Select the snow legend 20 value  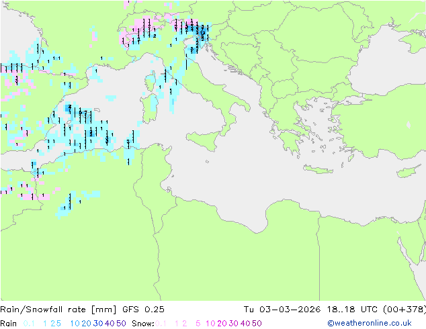tap(222, 324)
